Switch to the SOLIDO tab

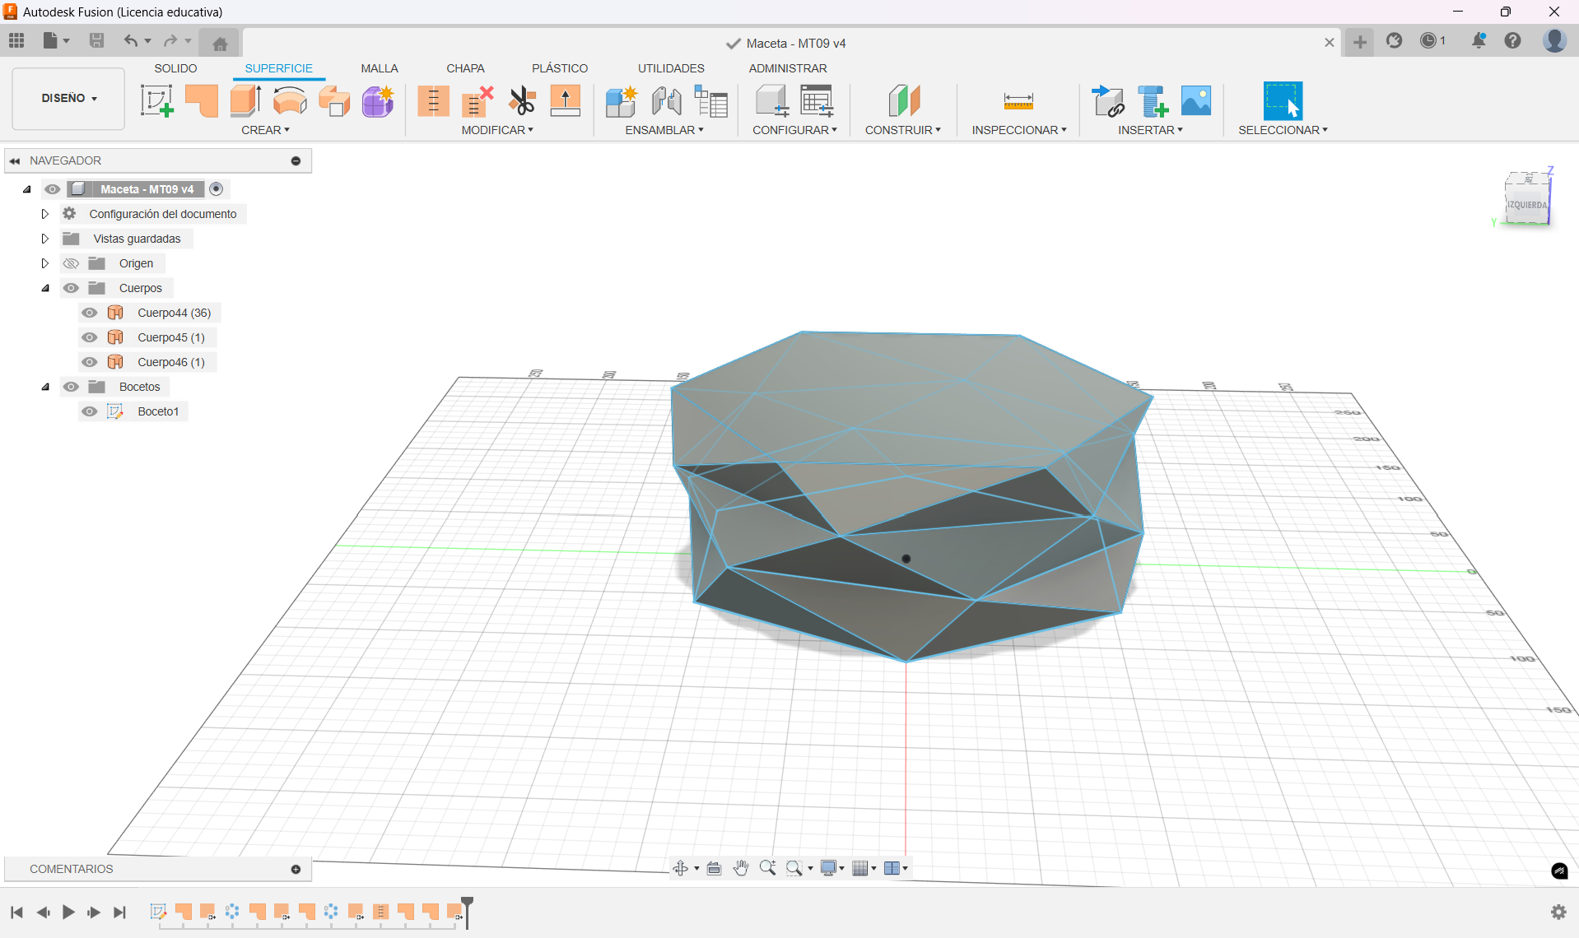pyautogui.click(x=175, y=68)
